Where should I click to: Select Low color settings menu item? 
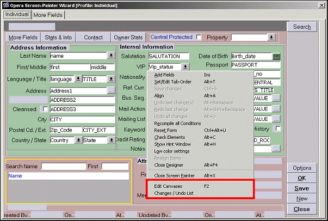tap(172, 151)
